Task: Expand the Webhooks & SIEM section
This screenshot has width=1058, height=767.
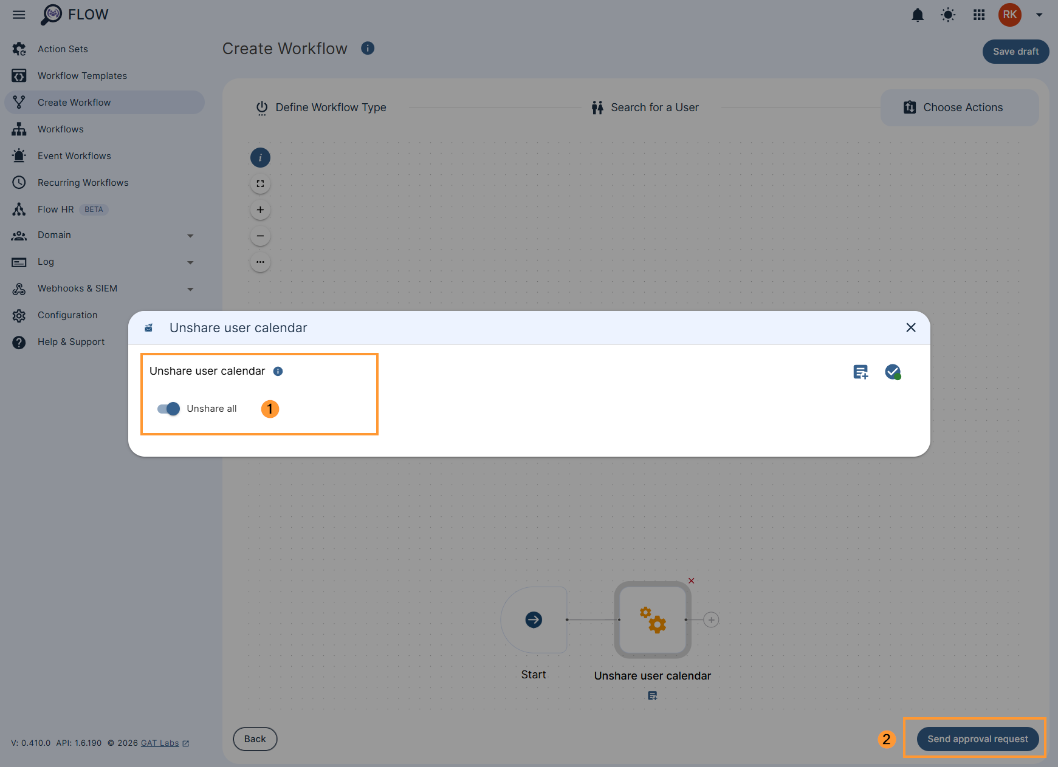Action: 190,289
